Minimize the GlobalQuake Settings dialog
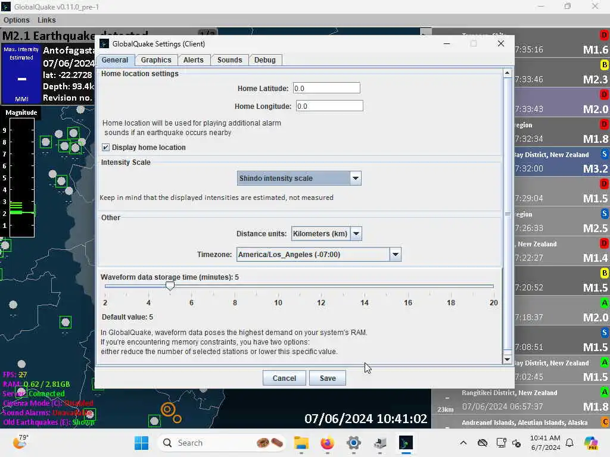The width and height of the screenshot is (610, 457). [x=447, y=43]
